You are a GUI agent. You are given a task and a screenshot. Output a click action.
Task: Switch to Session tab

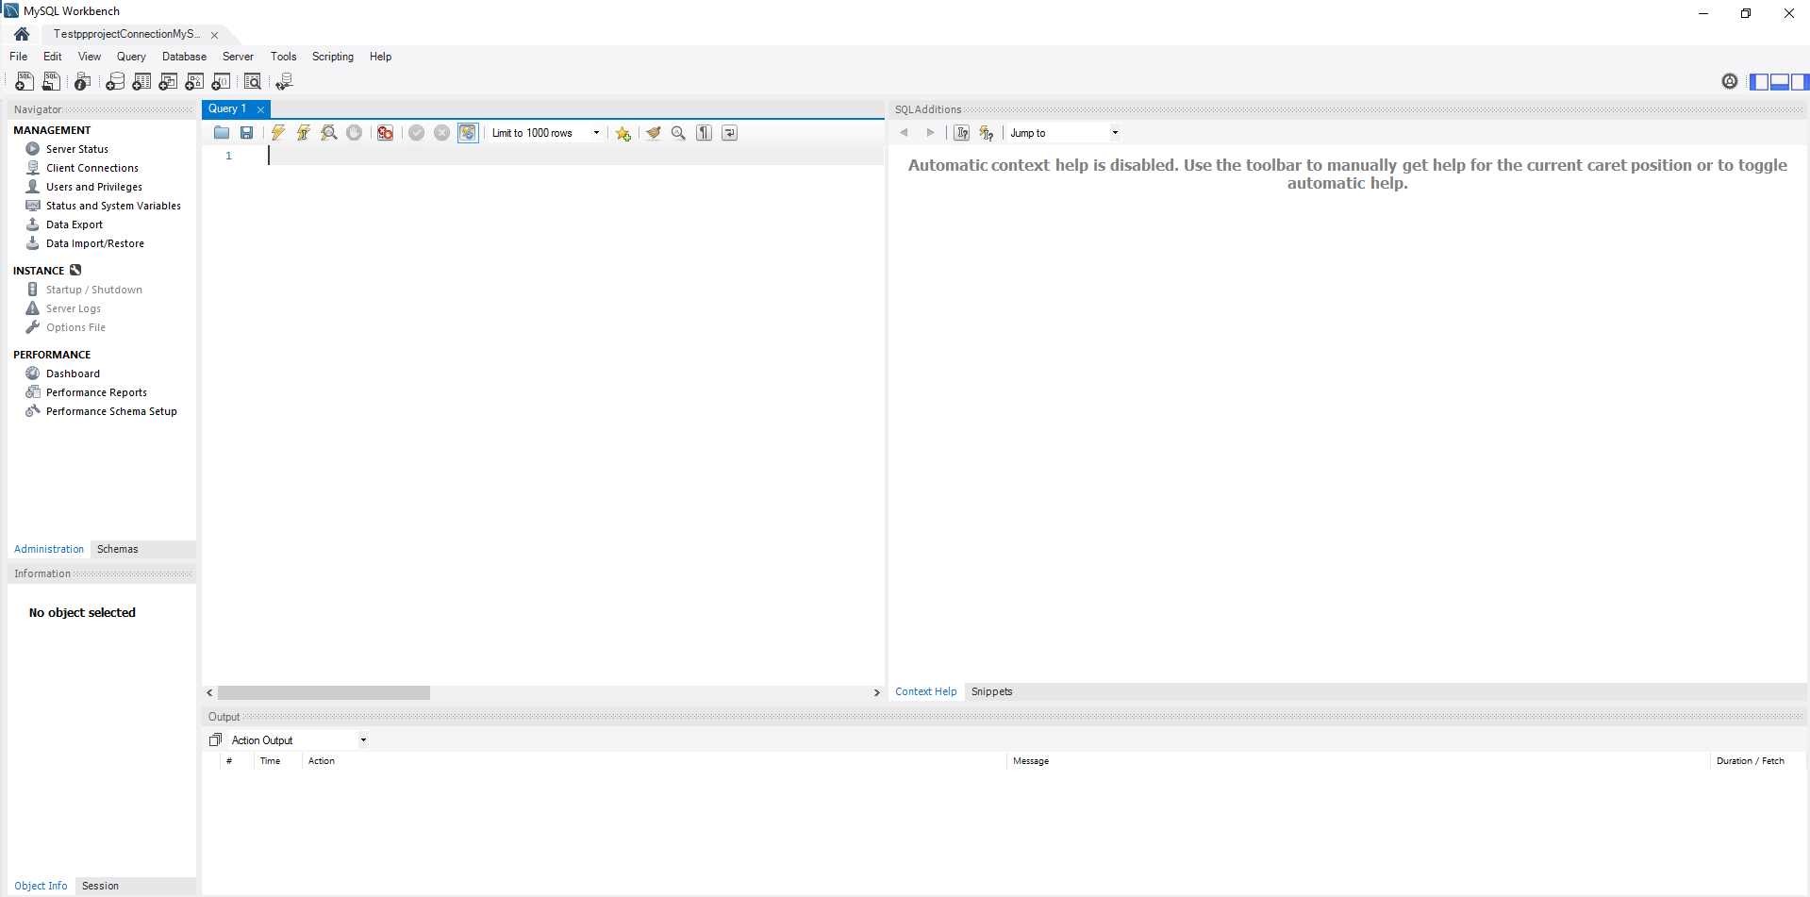100,886
